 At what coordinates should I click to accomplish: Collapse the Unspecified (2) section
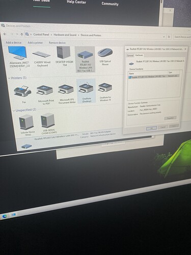14,111
